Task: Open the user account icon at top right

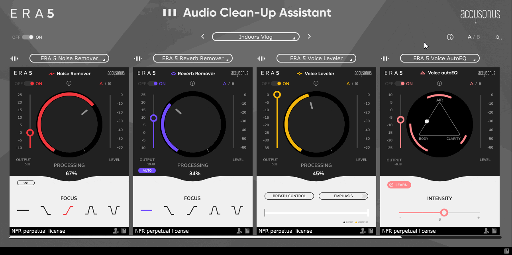Action: [x=498, y=37]
